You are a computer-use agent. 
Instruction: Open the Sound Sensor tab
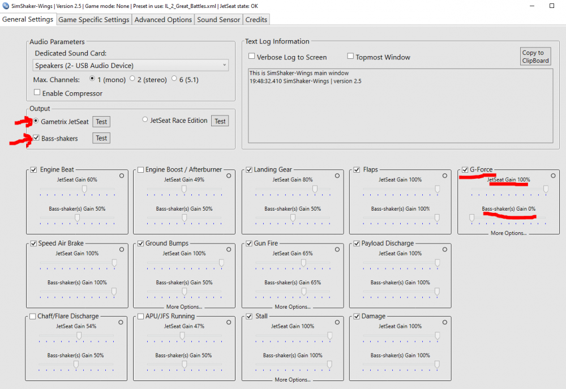coord(218,19)
